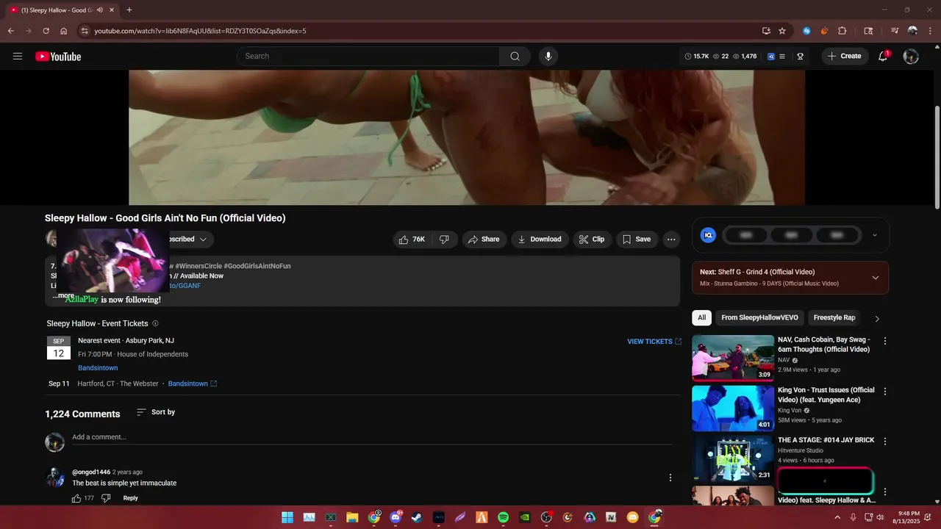Viewport: 941px width, 529px height.
Task: Open the #GoodGirlsAintNoFun hashtag
Action: click(x=257, y=266)
